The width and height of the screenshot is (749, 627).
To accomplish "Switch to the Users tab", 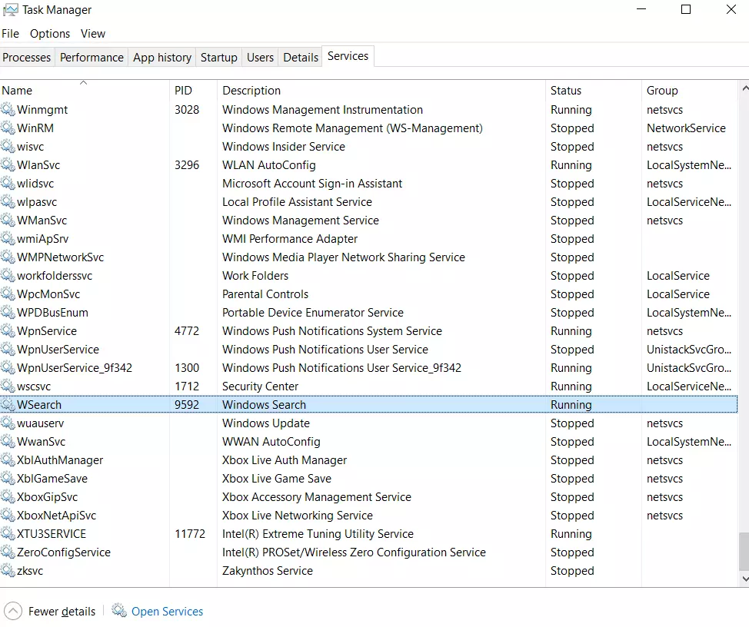I will click(260, 58).
